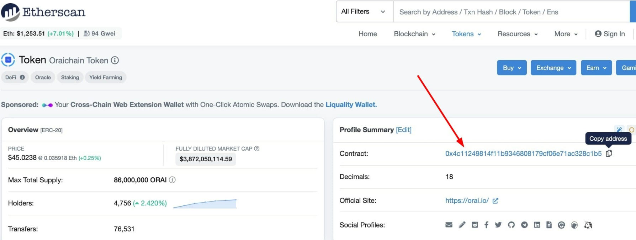Image resolution: width=636 pixels, height=240 pixels.
Task: Open the GitHub social profile icon
Action: click(x=511, y=225)
